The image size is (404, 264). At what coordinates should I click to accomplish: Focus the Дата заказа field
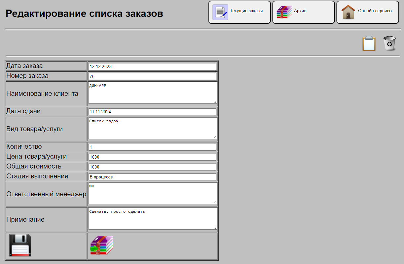tap(152, 66)
